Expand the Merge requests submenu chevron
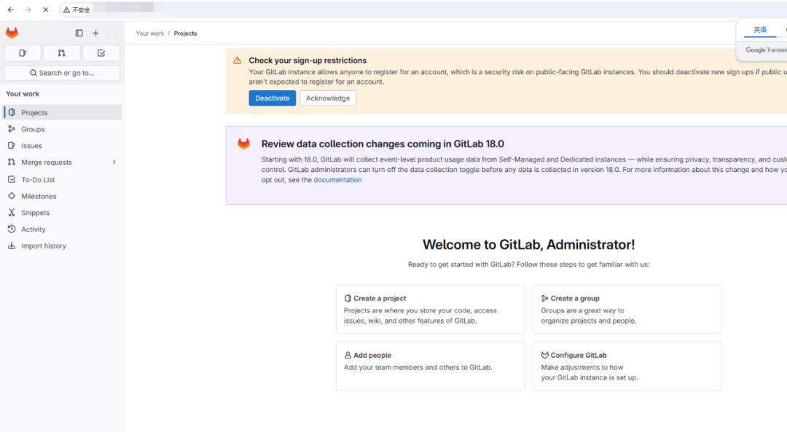This screenshot has width=787, height=432. (114, 162)
